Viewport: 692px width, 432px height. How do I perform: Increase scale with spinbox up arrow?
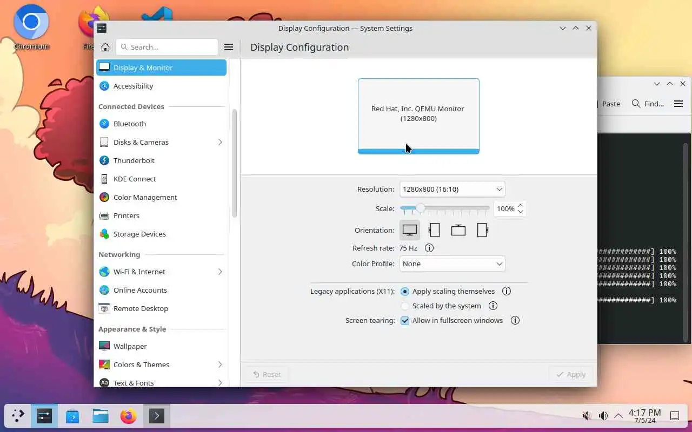[521, 205]
